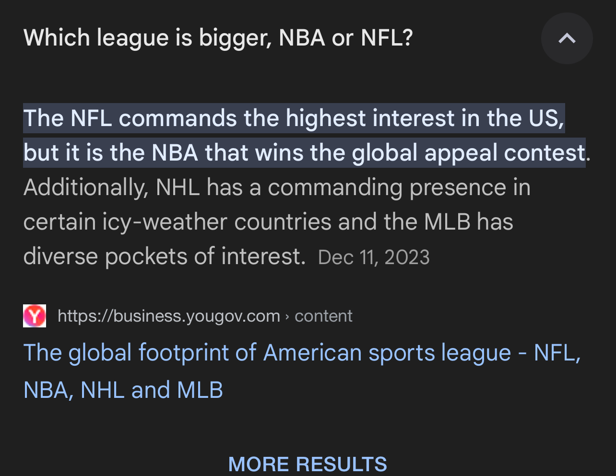The width and height of the screenshot is (616, 476).
Task: Click the word 'US,' in the highlighted snippet
Action: (x=546, y=118)
